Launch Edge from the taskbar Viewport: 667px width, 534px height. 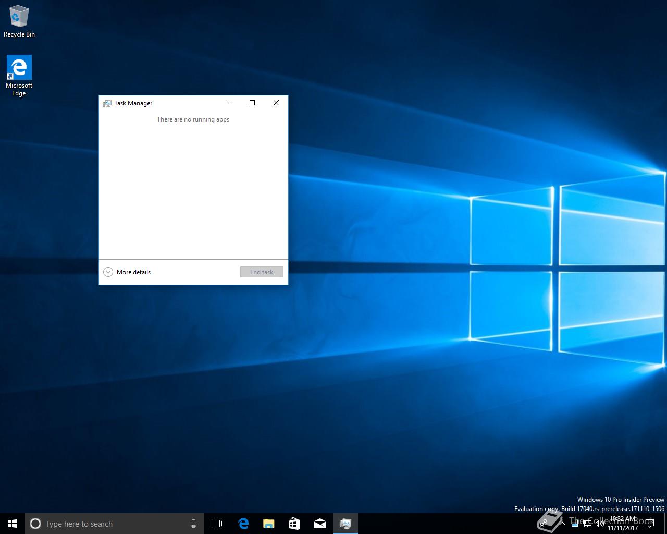coord(243,524)
